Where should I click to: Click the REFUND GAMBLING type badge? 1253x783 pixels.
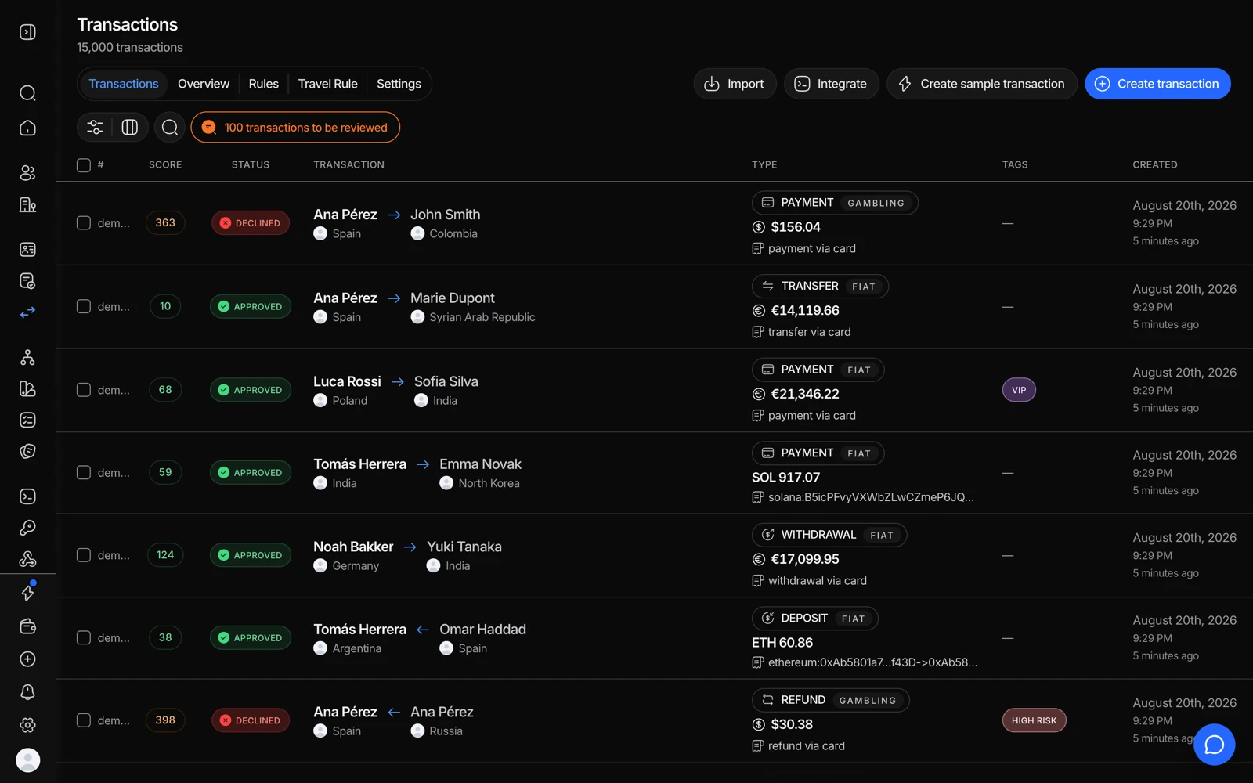[830, 700]
